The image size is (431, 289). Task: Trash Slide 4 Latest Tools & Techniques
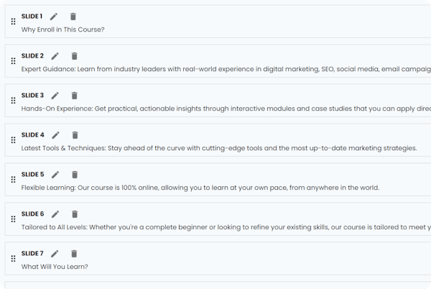click(75, 135)
